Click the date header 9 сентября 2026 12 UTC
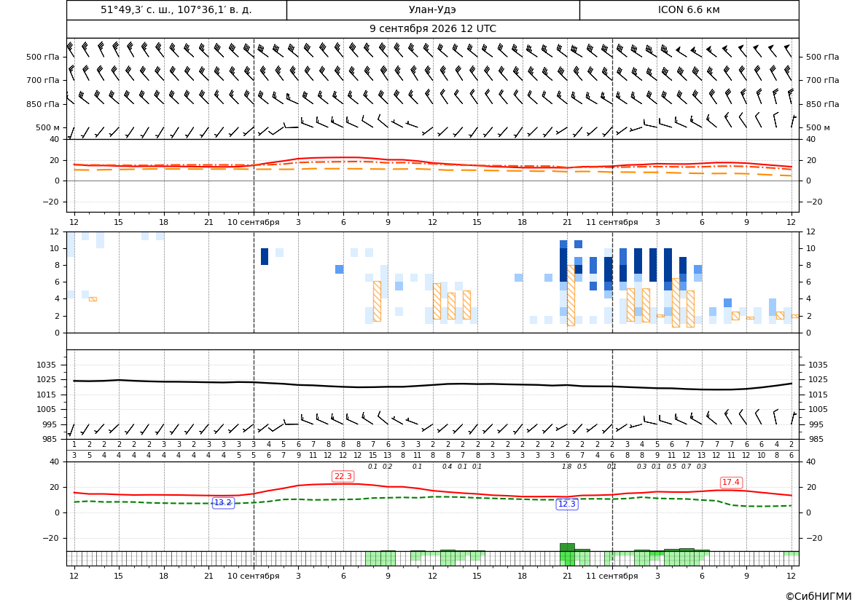The width and height of the screenshot is (852, 602). click(x=433, y=29)
